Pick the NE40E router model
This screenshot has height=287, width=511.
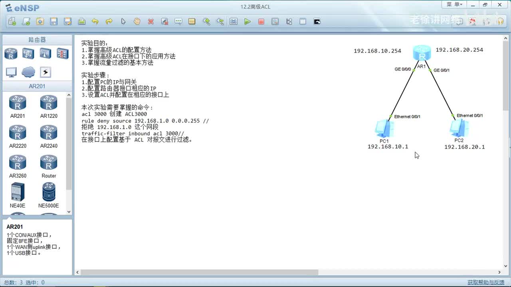coord(18,195)
